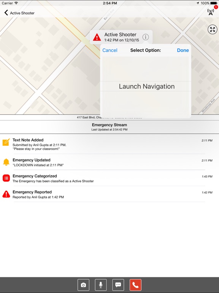Tap 'Reported by Anil Gupta at 1:42 PM'
This screenshot has height=293, width=219.
point(38,197)
